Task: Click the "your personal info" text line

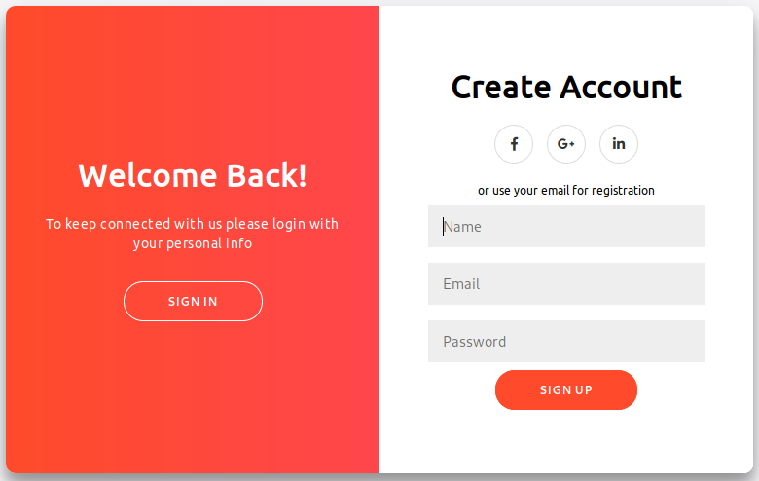Action: pyautogui.click(x=193, y=243)
